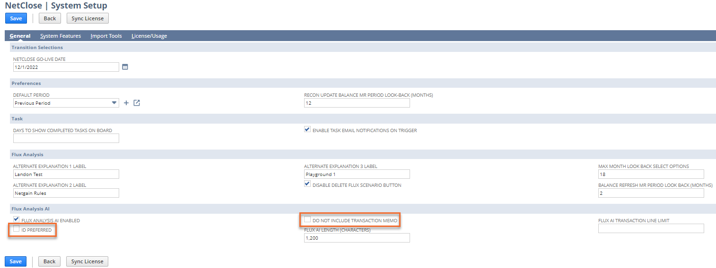The width and height of the screenshot is (716, 268).
Task: Open the Import Tools tab
Action: 106,36
